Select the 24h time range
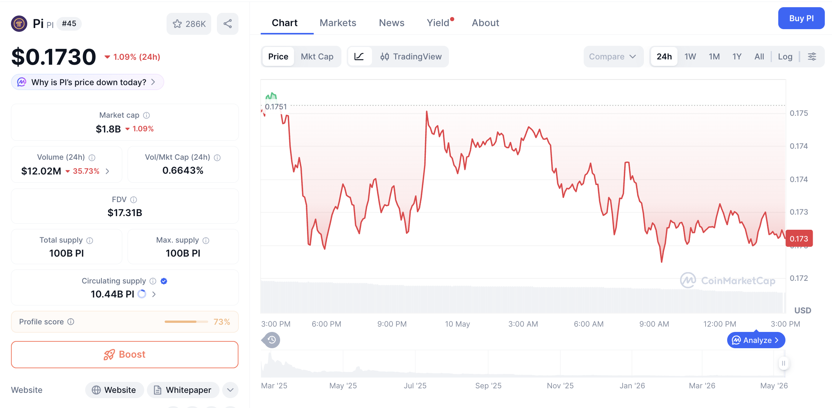 point(664,57)
